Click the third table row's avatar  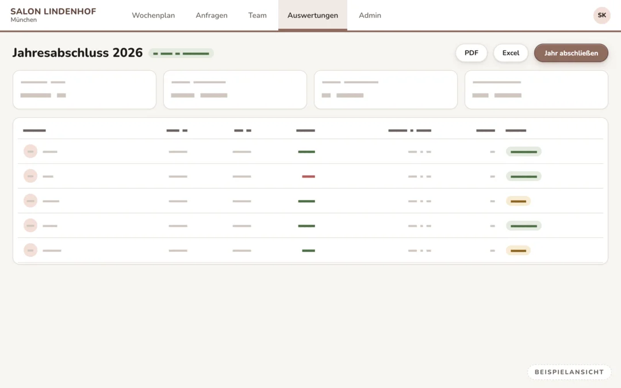[x=30, y=201]
